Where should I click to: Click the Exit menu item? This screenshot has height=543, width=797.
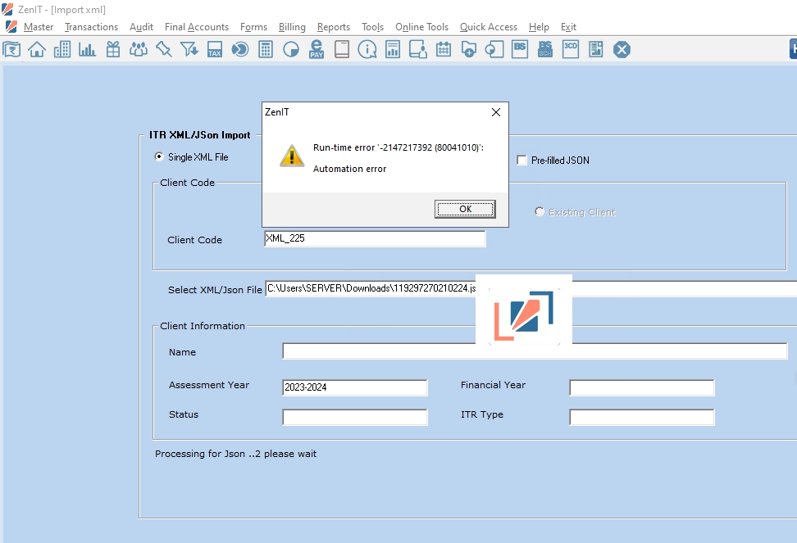pyautogui.click(x=568, y=27)
